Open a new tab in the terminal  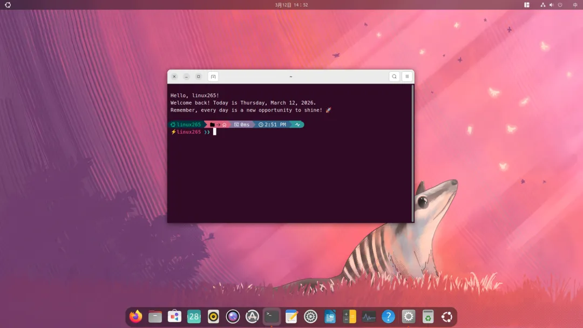(x=213, y=77)
